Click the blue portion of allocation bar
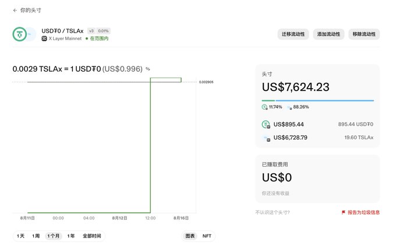Image resolution: width=396 pixels, height=252 pixels. (325, 101)
